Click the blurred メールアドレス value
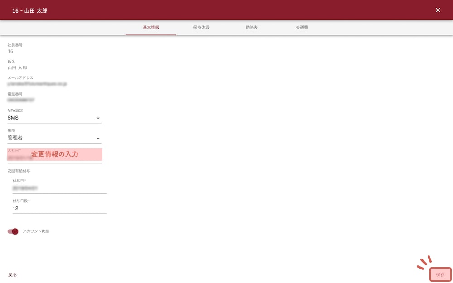Screen dimensions: 453x283 pos(37,84)
